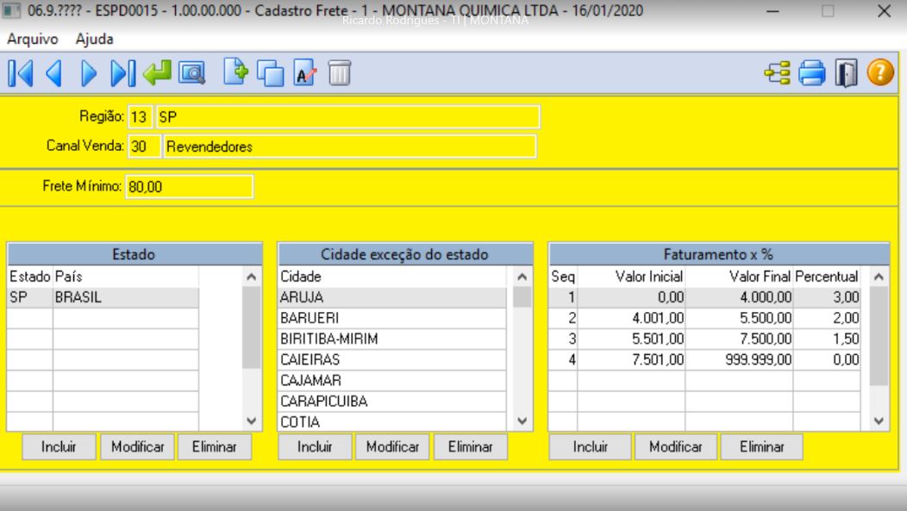Click the application icon in title bar
This screenshot has width=907, height=511.
(11, 10)
